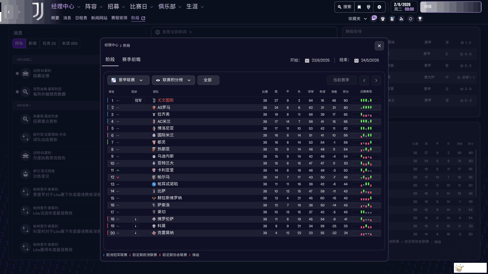The image size is (488, 274).
Task: Go to next season with right arrow
Action: click(376, 80)
